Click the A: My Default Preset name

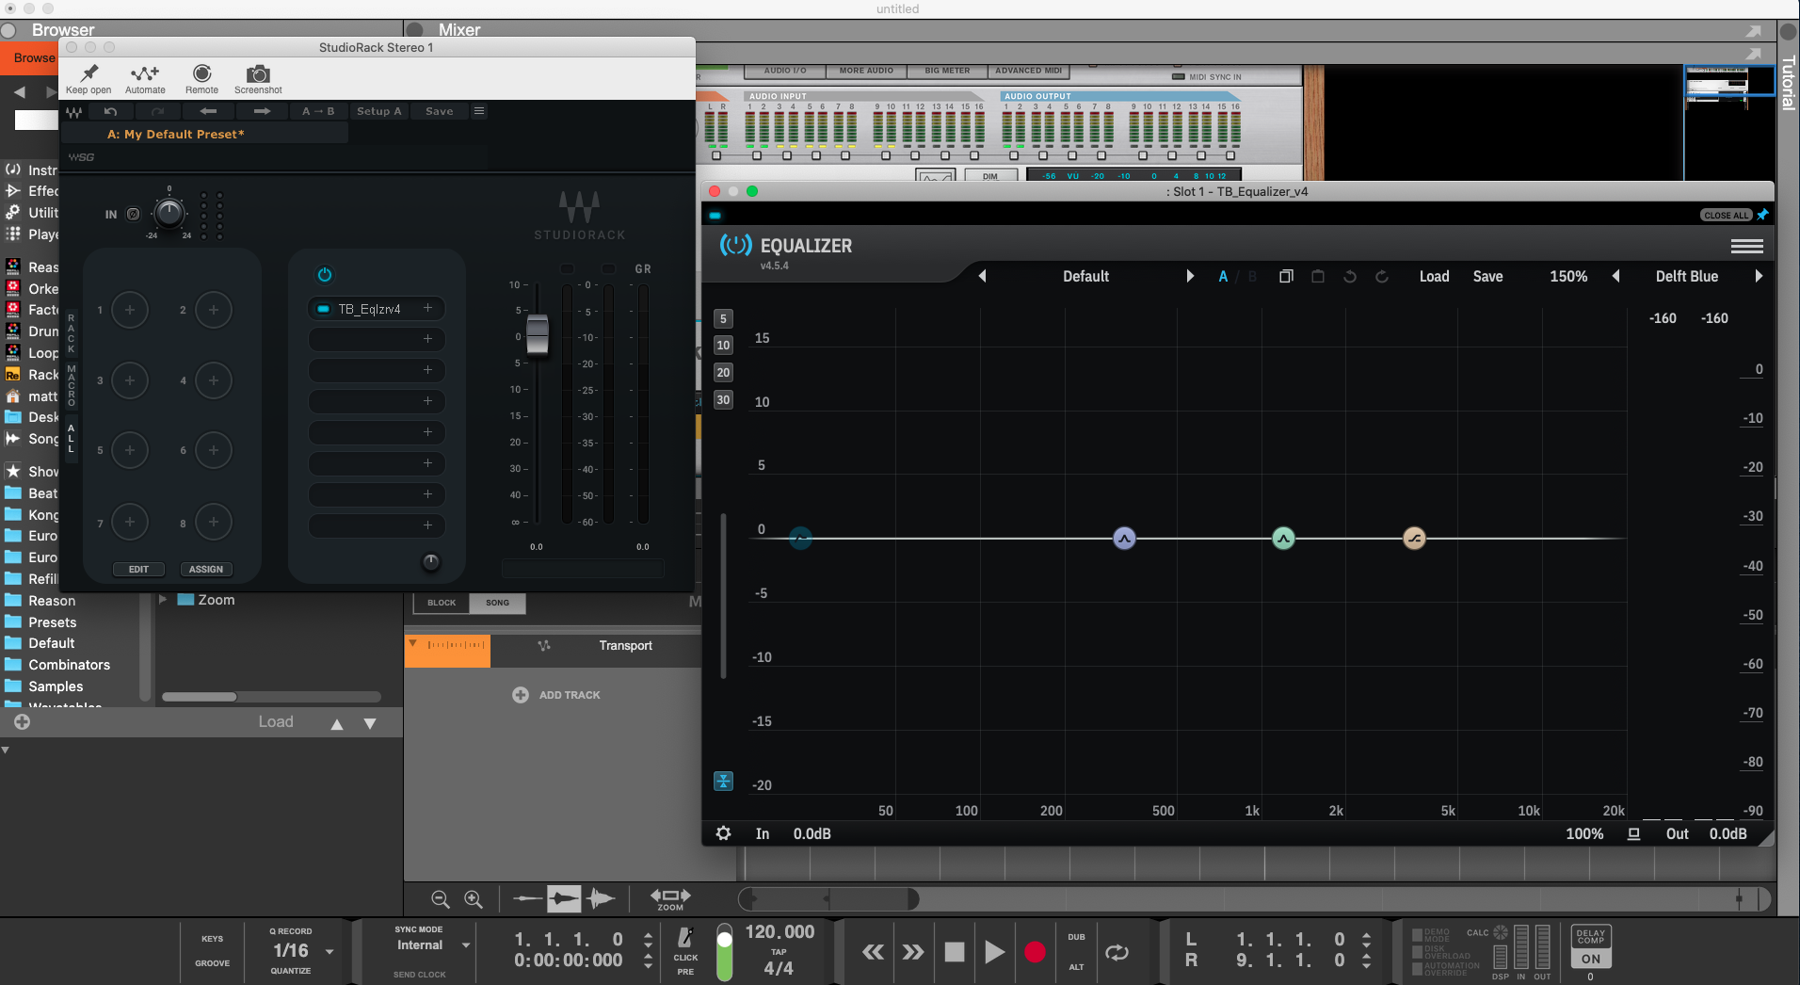point(176,134)
